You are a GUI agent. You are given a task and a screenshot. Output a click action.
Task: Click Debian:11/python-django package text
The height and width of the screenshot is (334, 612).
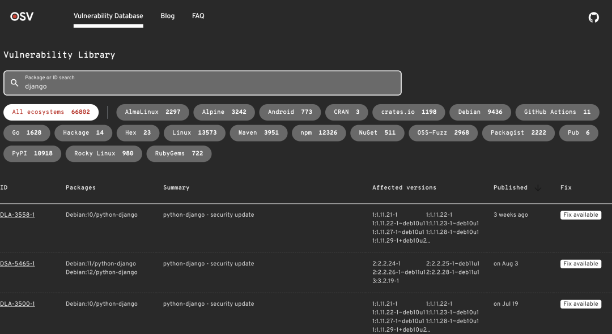(101, 263)
